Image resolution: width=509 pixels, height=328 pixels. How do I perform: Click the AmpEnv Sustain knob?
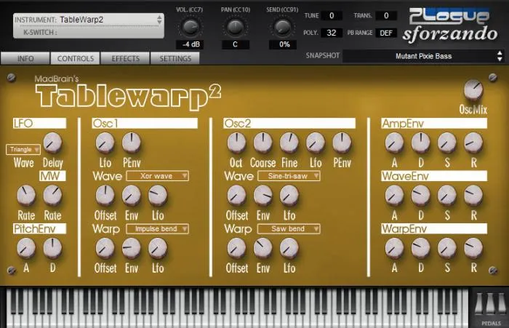coord(446,143)
